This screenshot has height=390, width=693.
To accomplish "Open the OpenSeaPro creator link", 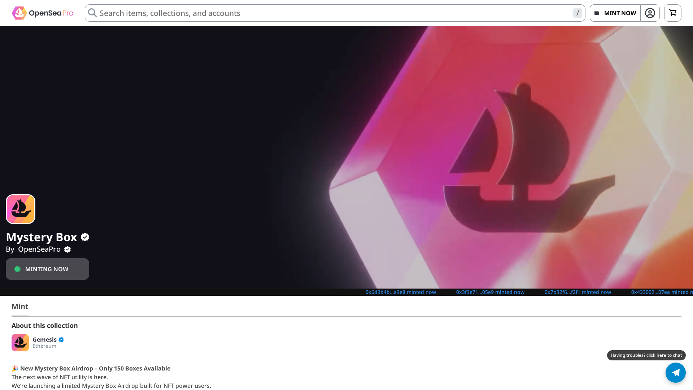I will [x=39, y=249].
